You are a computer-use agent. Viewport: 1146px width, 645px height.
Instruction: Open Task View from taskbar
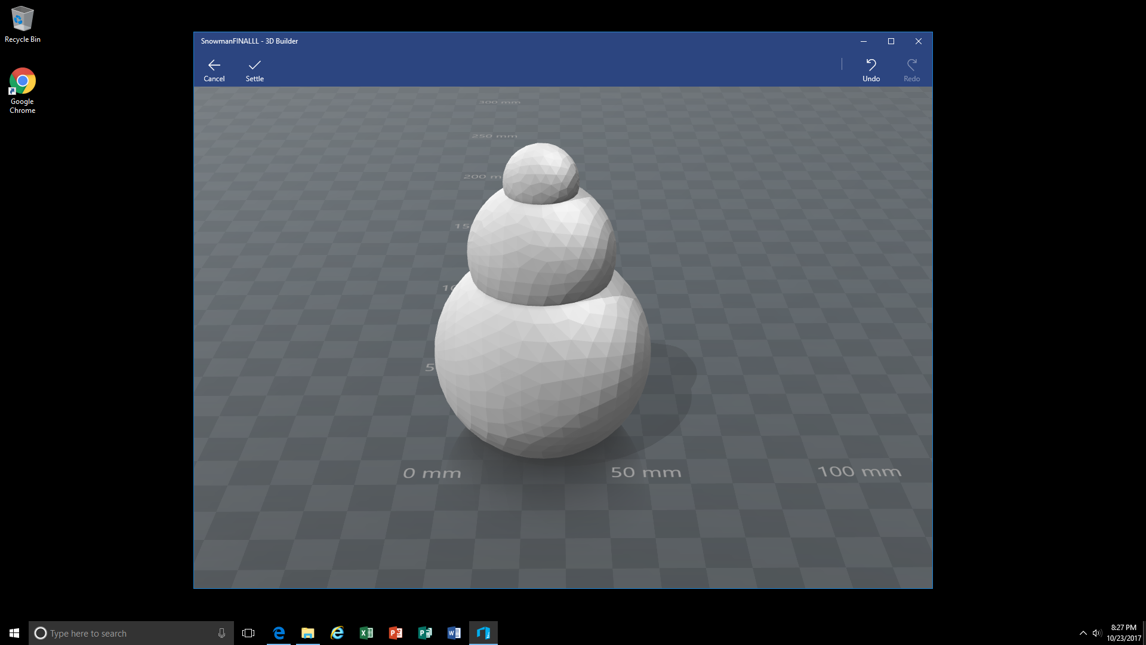248,633
